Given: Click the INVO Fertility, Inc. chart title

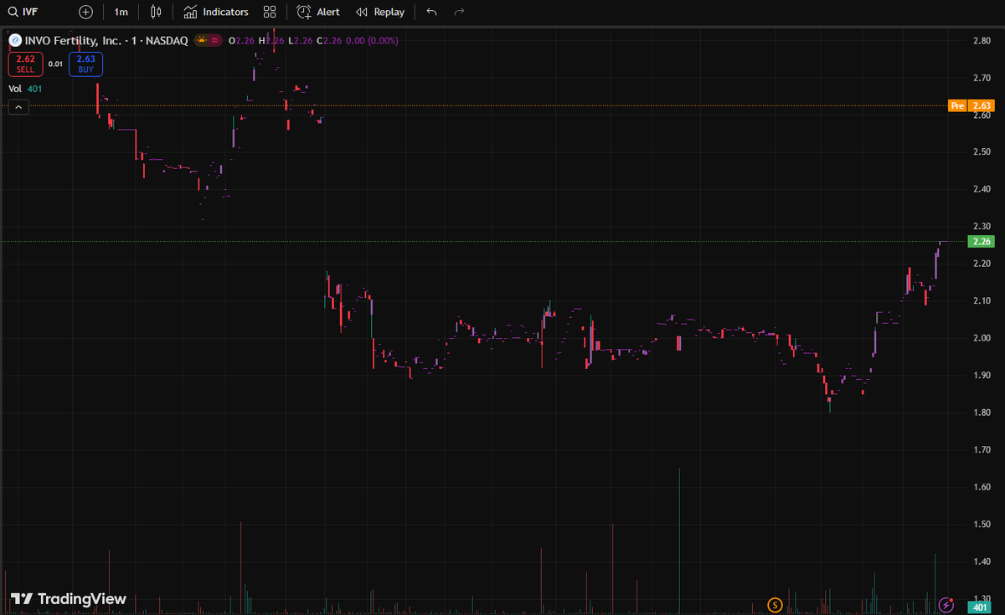Looking at the screenshot, I should [x=106, y=40].
